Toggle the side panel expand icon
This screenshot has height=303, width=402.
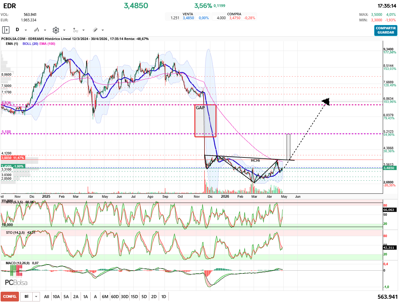tap(6, 30)
